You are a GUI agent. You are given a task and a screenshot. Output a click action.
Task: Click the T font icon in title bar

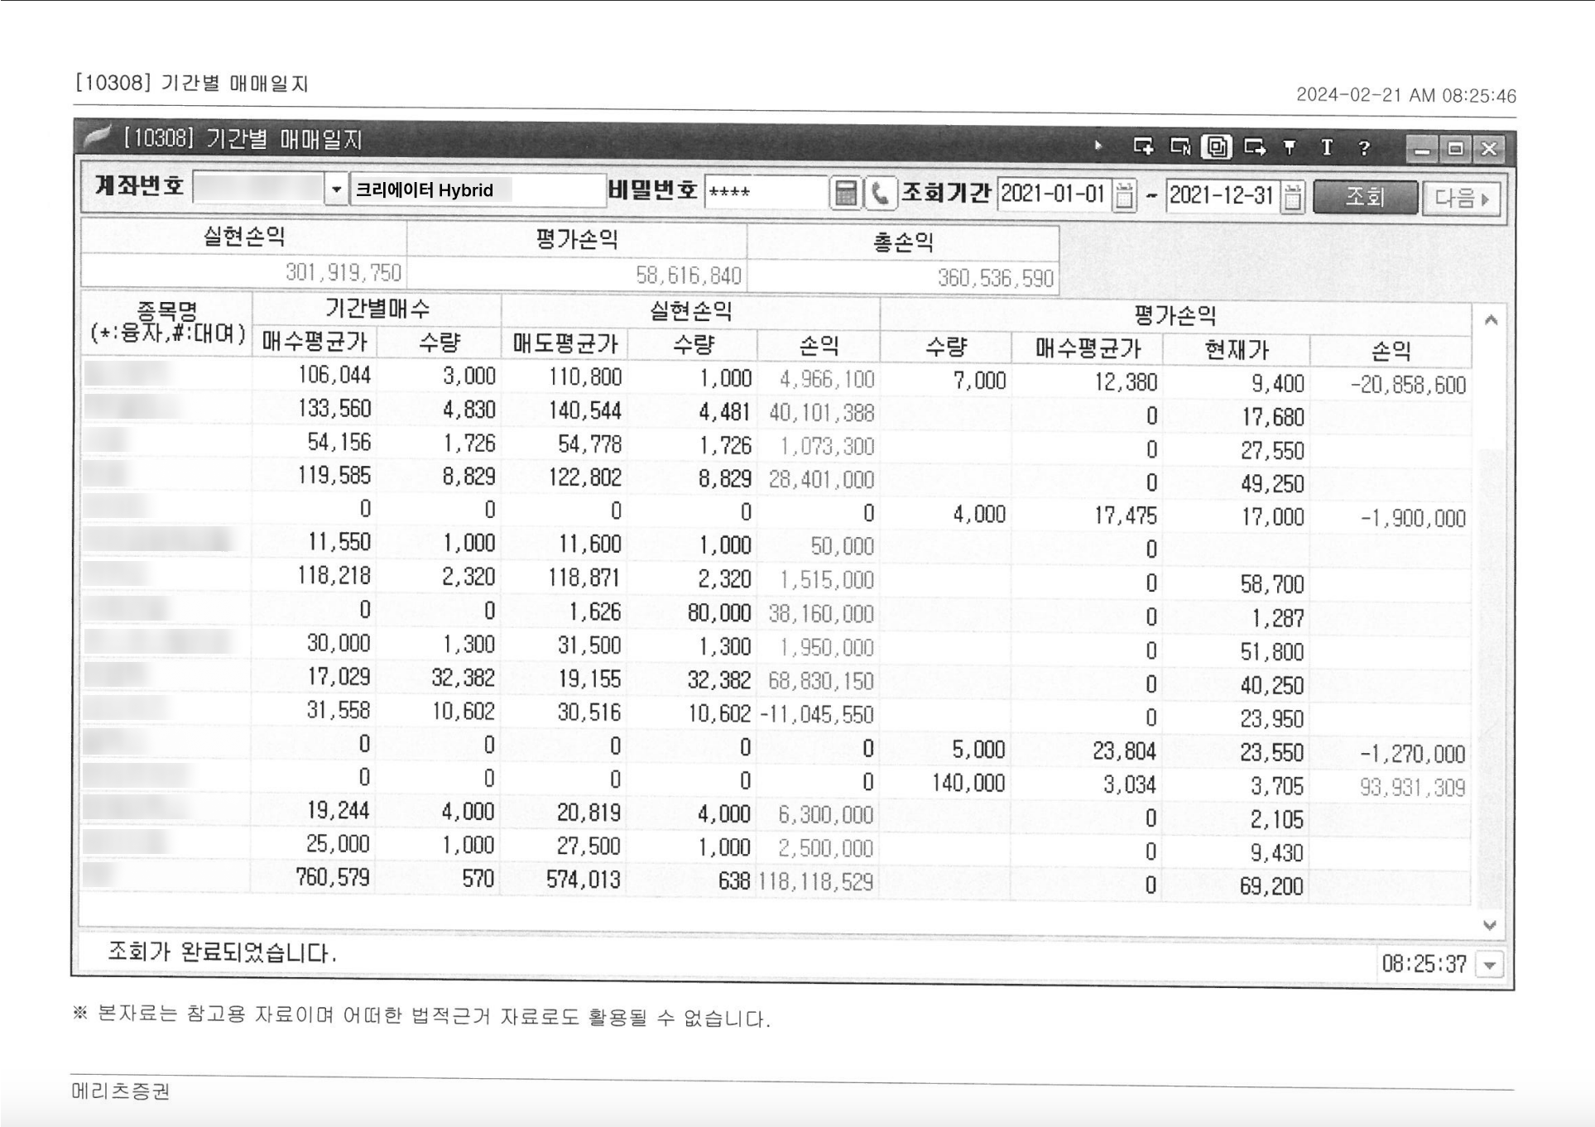1327,147
